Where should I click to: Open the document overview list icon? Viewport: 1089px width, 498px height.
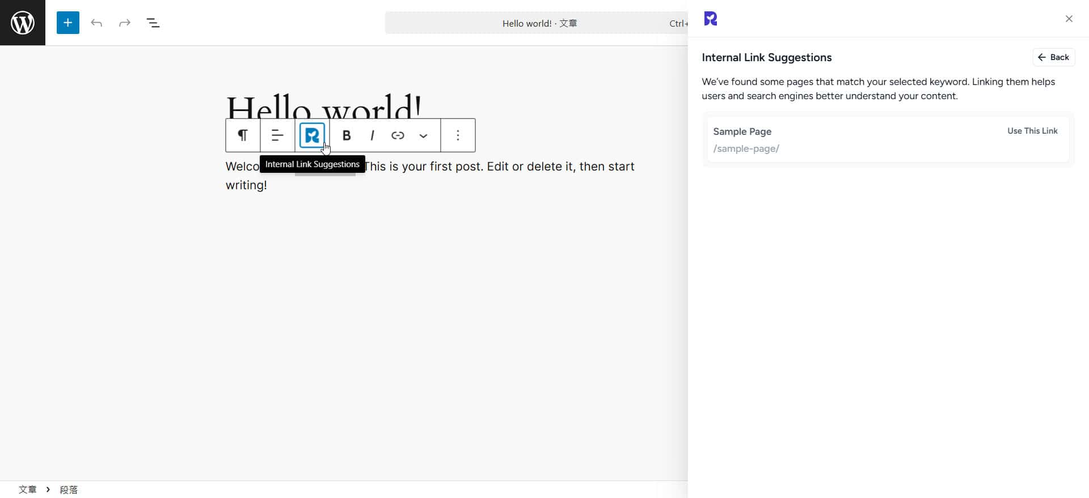point(153,23)
